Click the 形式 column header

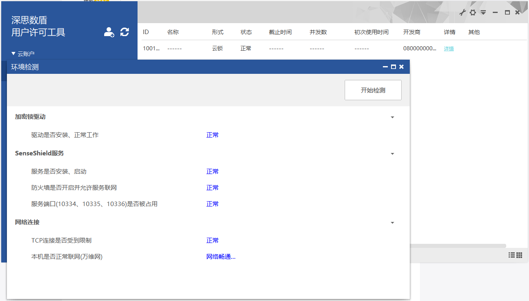(x=218, y=32)
